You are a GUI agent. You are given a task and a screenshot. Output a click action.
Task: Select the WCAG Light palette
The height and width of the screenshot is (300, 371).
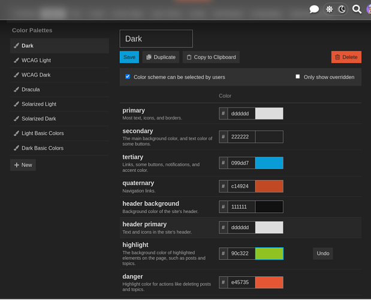coord(59,61)
